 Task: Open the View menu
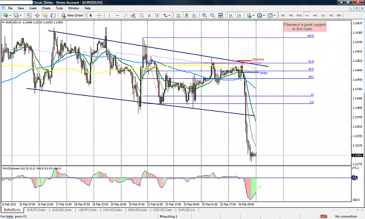pos(20,8)
